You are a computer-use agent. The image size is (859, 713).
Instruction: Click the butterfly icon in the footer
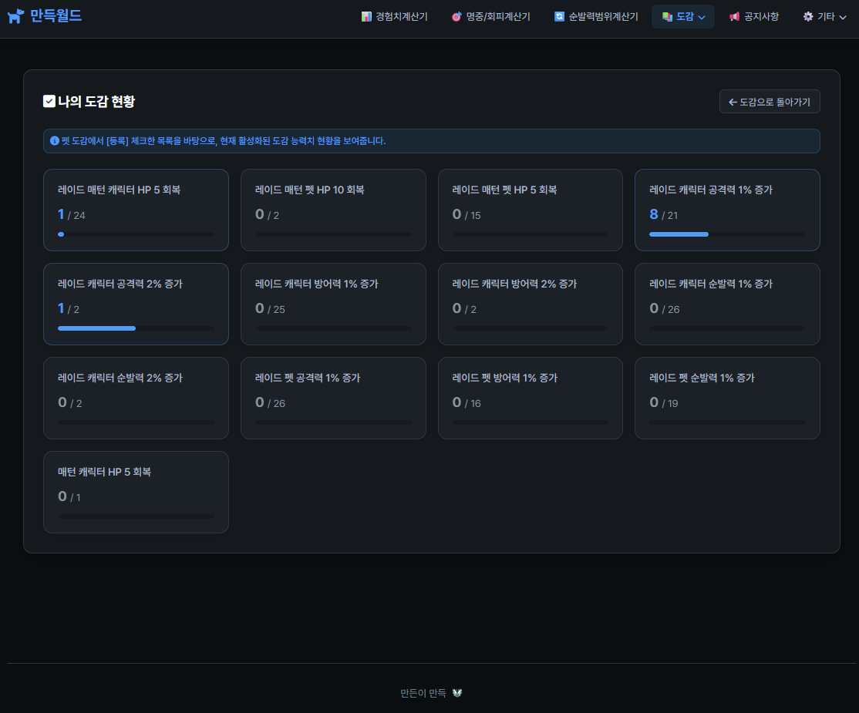[457, 693]
